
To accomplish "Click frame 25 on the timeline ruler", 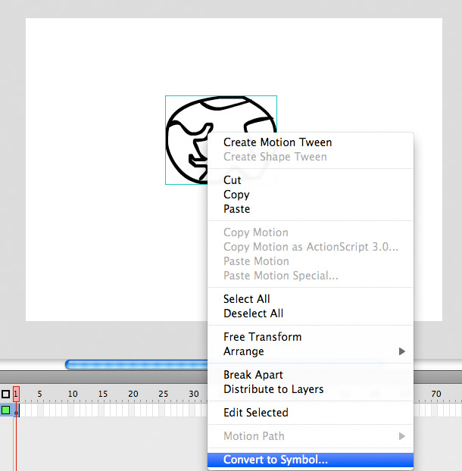I will click(x=164, y=394).
